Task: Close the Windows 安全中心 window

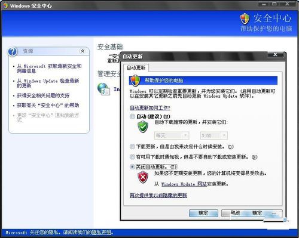Action: click(287, 4)
